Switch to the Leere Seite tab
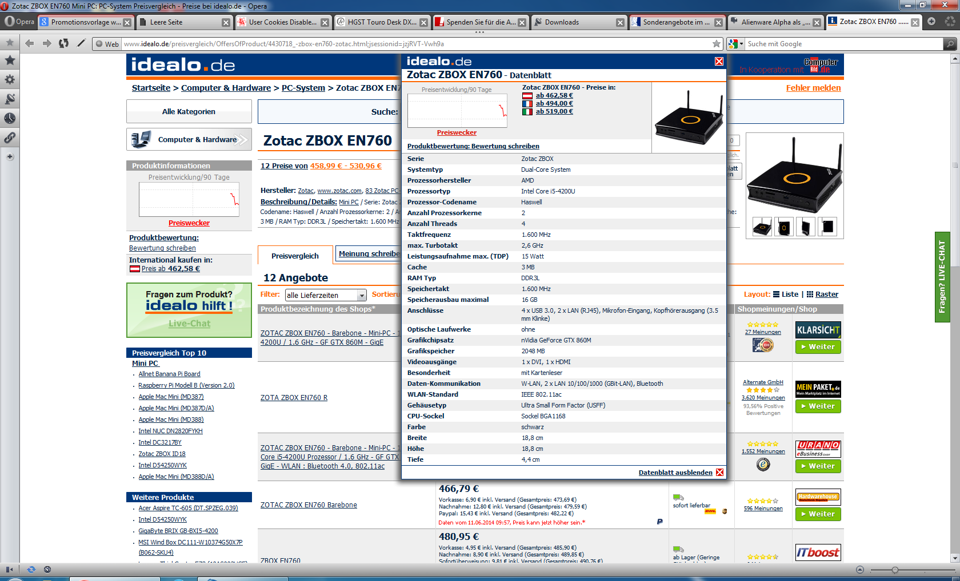The height and width of the screenshot is (581, 960). (x=179, y=22)
